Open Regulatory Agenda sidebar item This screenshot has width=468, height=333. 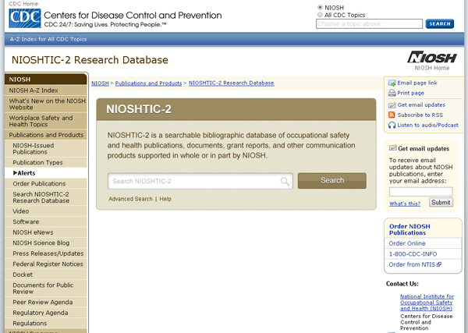pyautogui.click(x=46, y=313)
